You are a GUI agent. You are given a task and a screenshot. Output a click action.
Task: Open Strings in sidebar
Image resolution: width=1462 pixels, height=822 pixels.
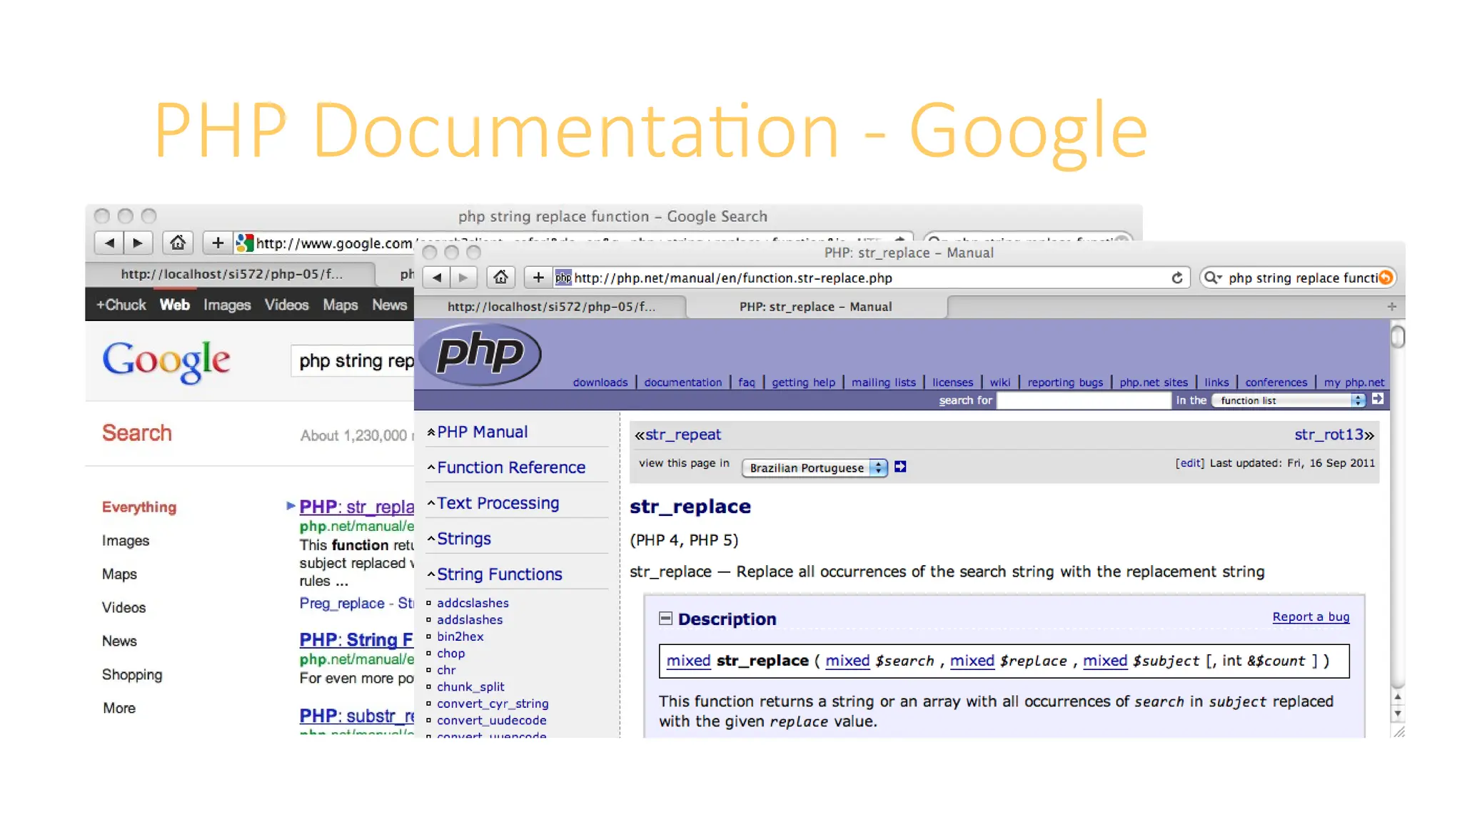click(x=464, y=539)
